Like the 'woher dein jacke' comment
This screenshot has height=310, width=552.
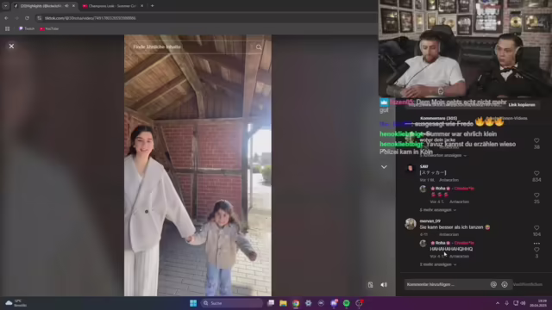coord(536,140)
